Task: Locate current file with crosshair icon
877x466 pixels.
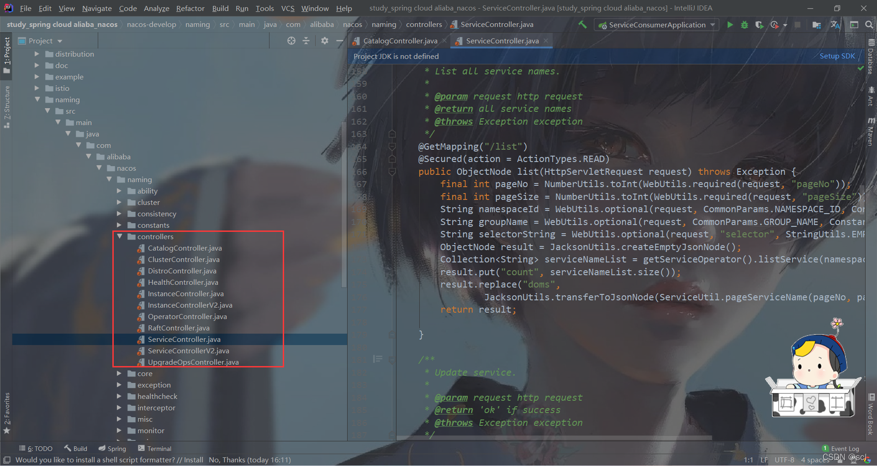Action: [x=291, y=41]
